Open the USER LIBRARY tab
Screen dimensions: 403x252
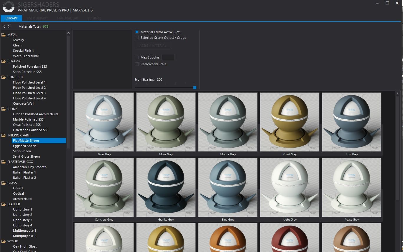point(37,18)
